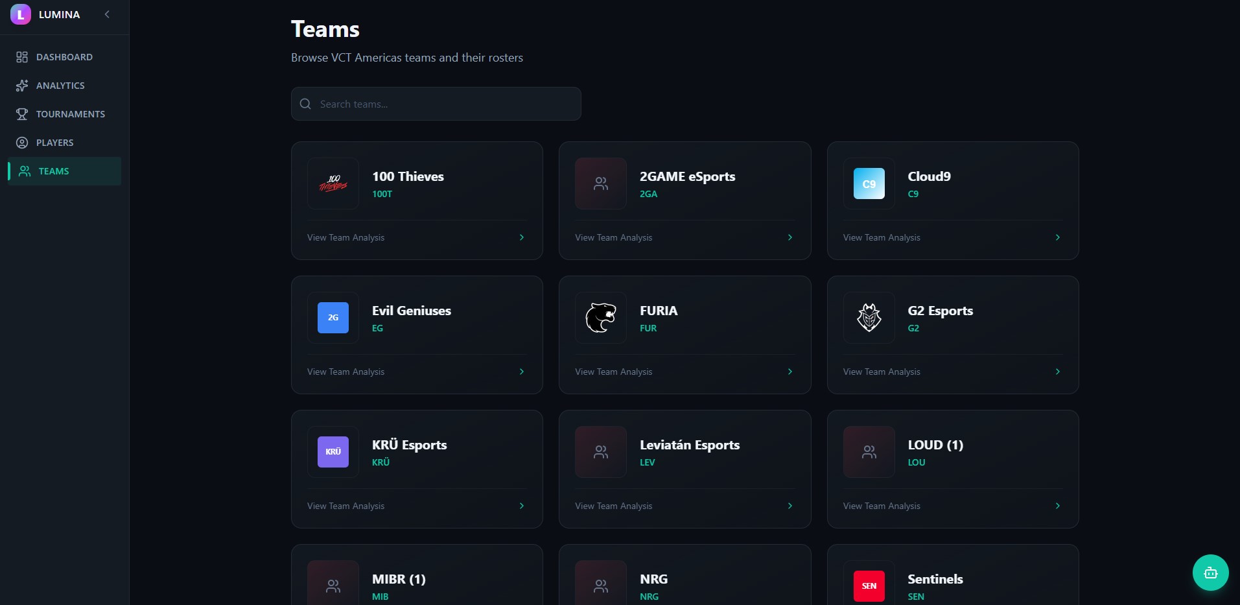Open View Team Analysis for Leviatán Esports
This screenshot has width=1240, height=605.
click(x=613, y=506)
